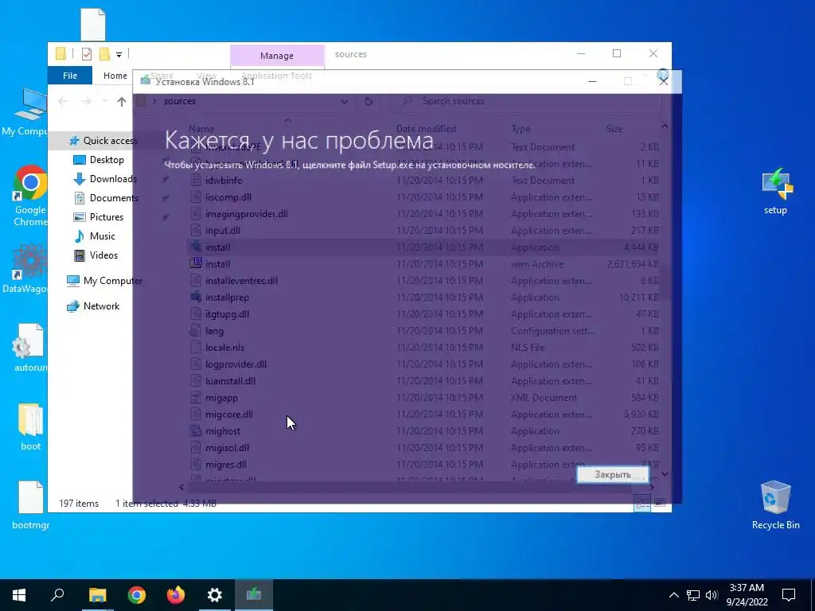
Task: Launch Chrome from the taskbar
Action: point(137,595)
